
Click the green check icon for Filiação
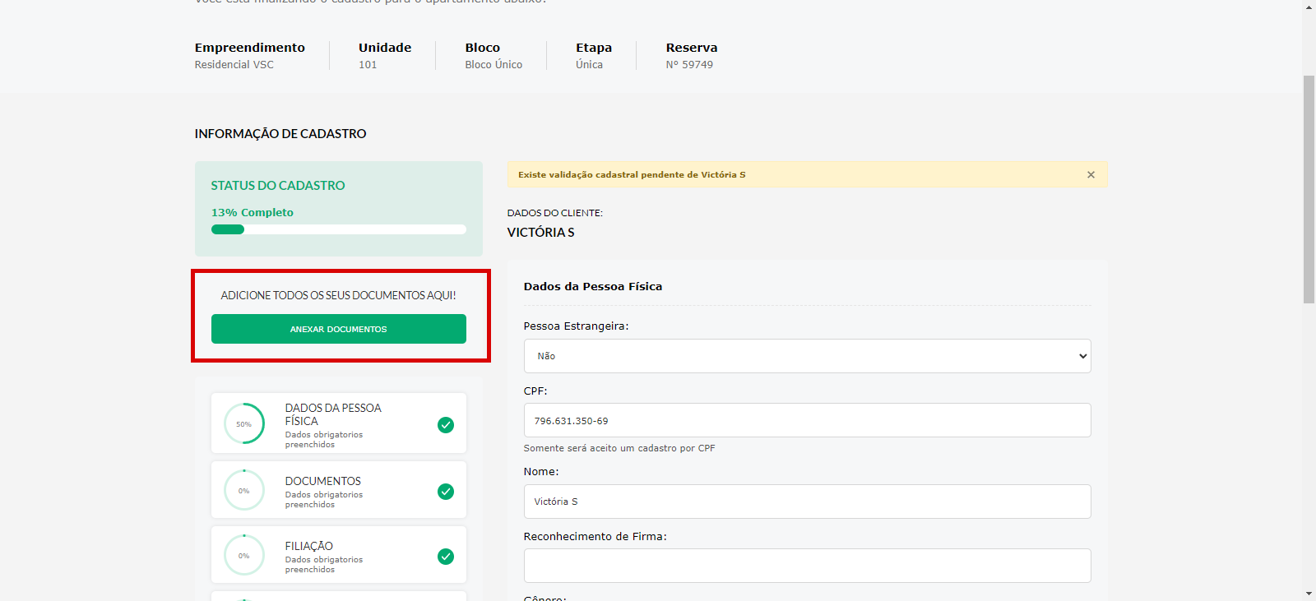(x=446, y=557)
